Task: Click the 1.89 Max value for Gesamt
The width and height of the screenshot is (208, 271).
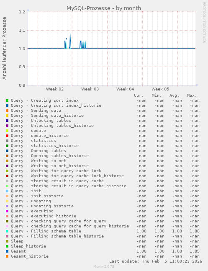Action: (195, 251)
